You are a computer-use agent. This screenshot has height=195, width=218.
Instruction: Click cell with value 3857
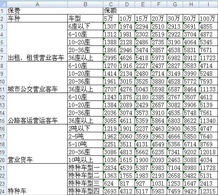159,50
